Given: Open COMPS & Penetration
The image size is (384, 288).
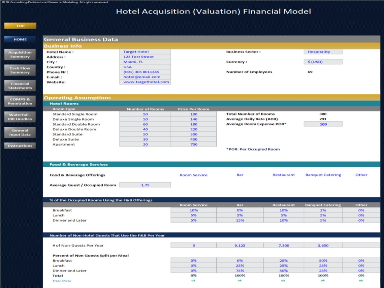Looking at the screenshot, I should (20, 101).
